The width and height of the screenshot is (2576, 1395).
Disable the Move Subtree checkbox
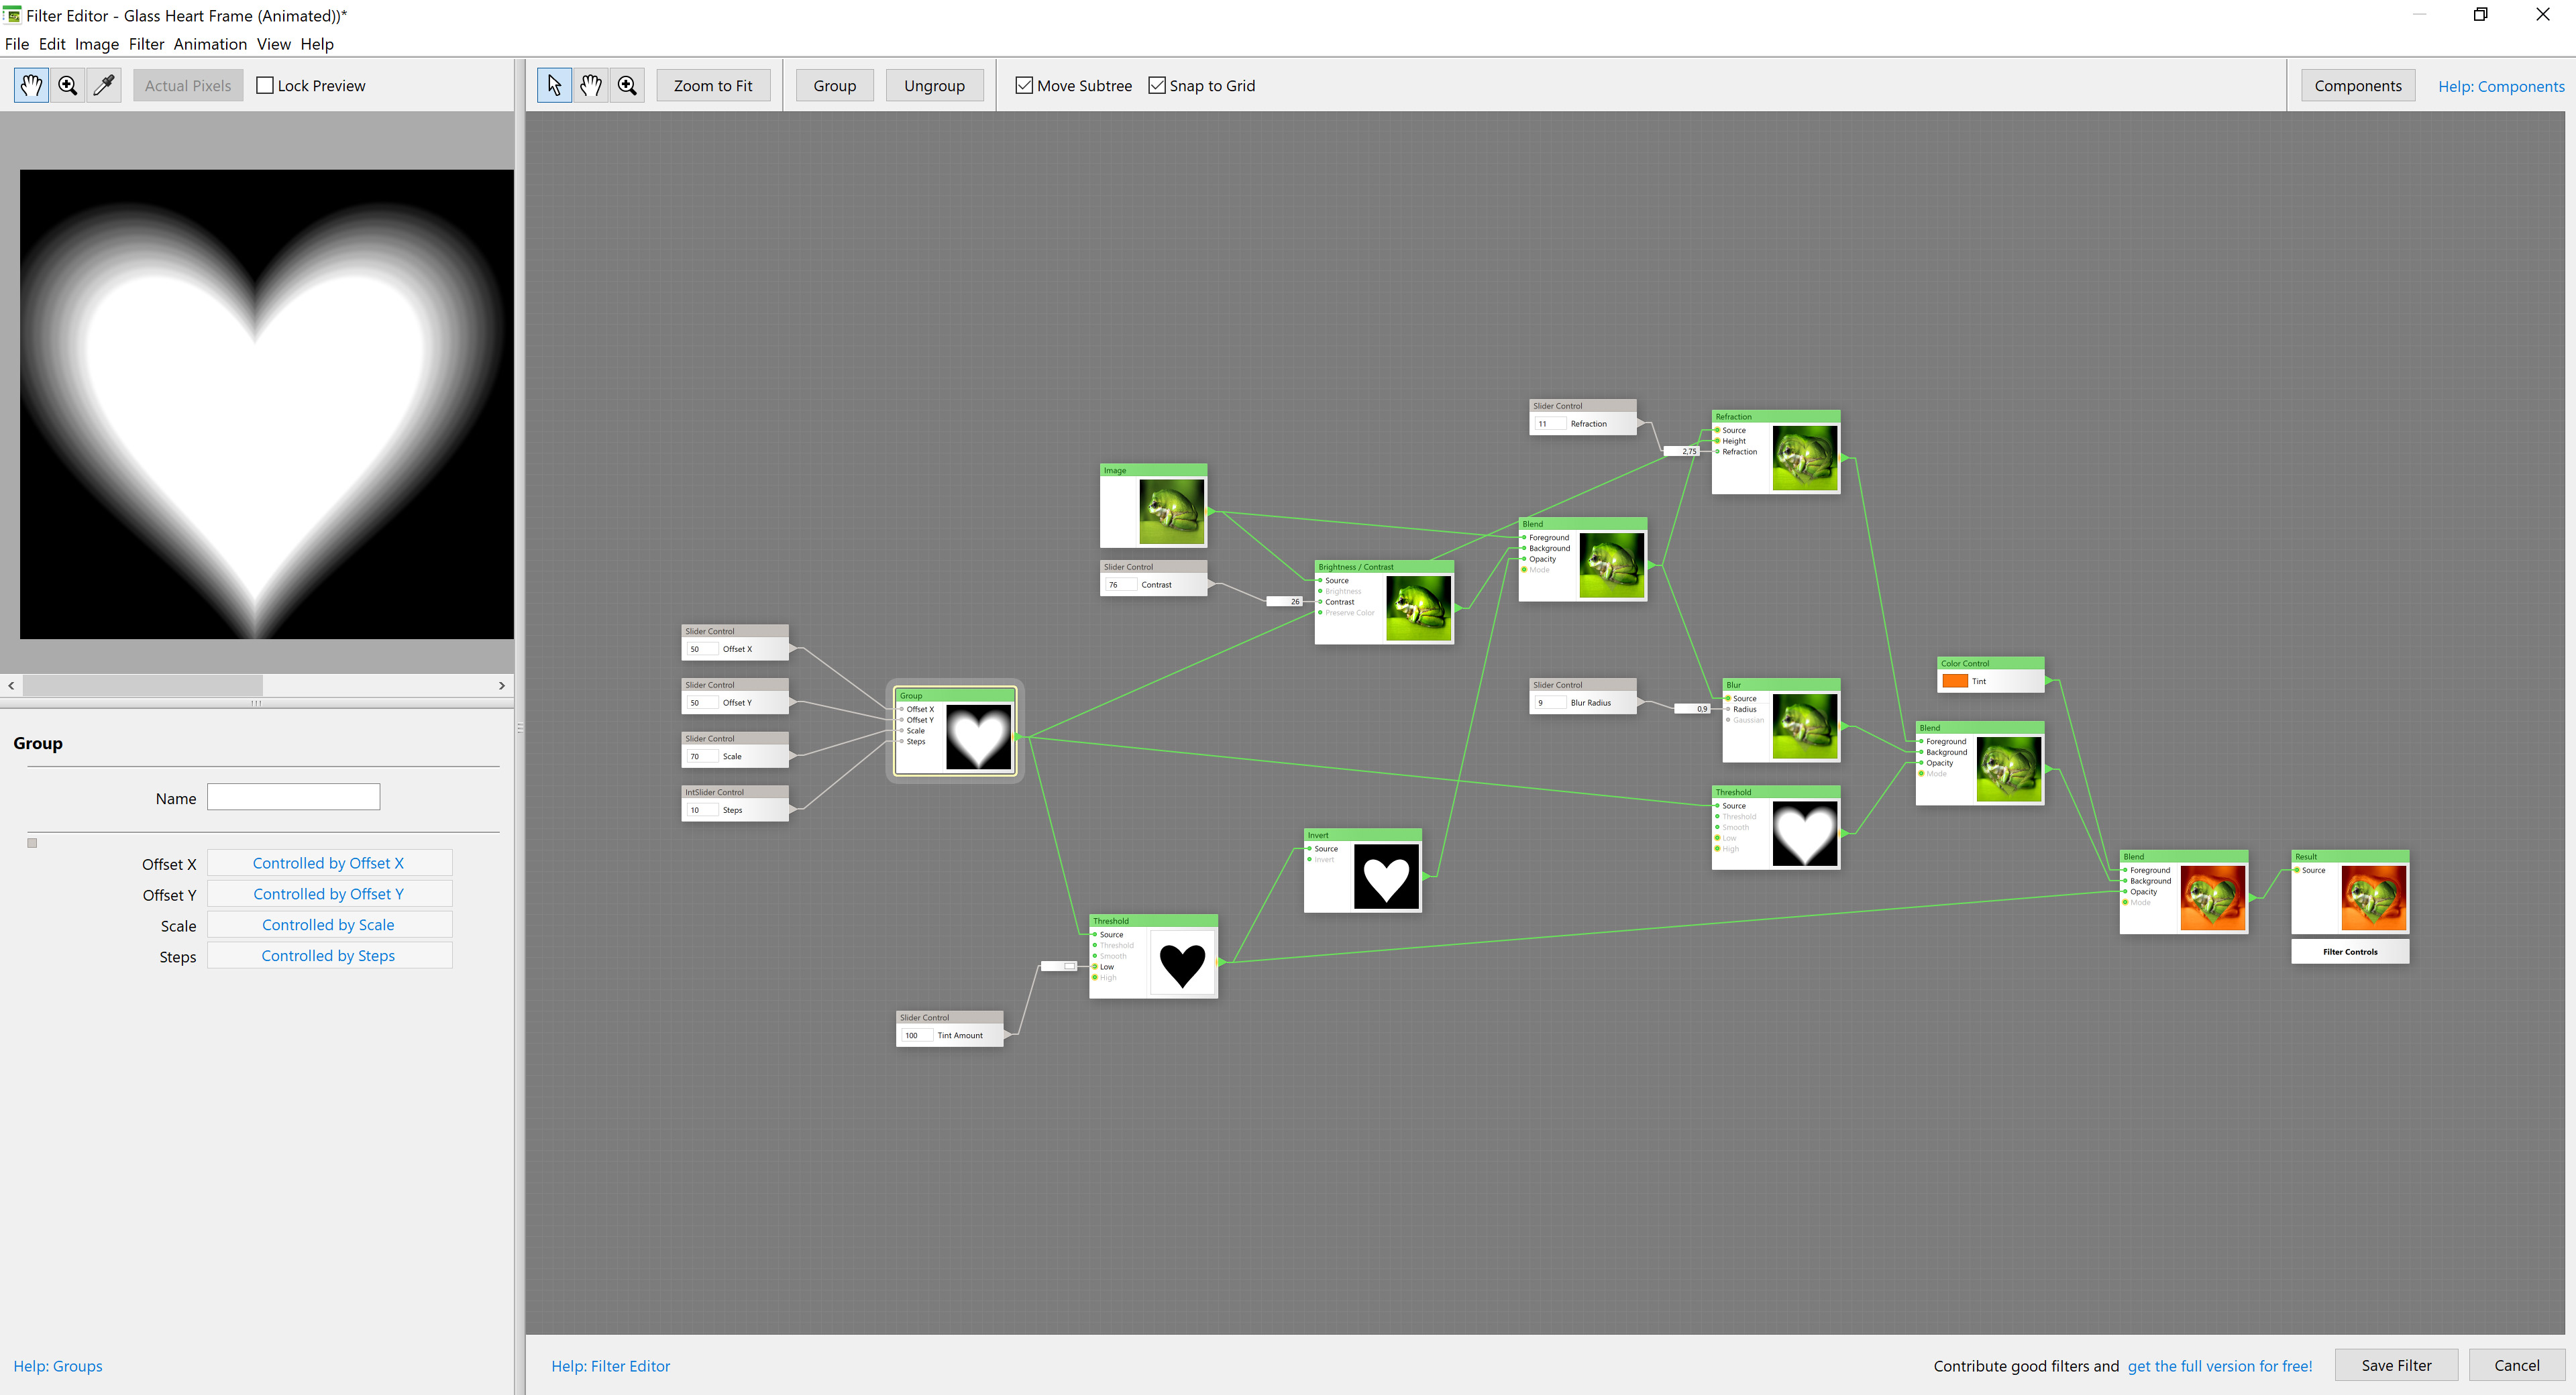pos(1024,86)
